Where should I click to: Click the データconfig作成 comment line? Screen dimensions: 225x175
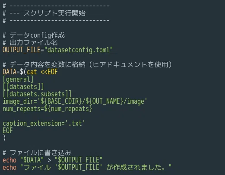[34, 35]
